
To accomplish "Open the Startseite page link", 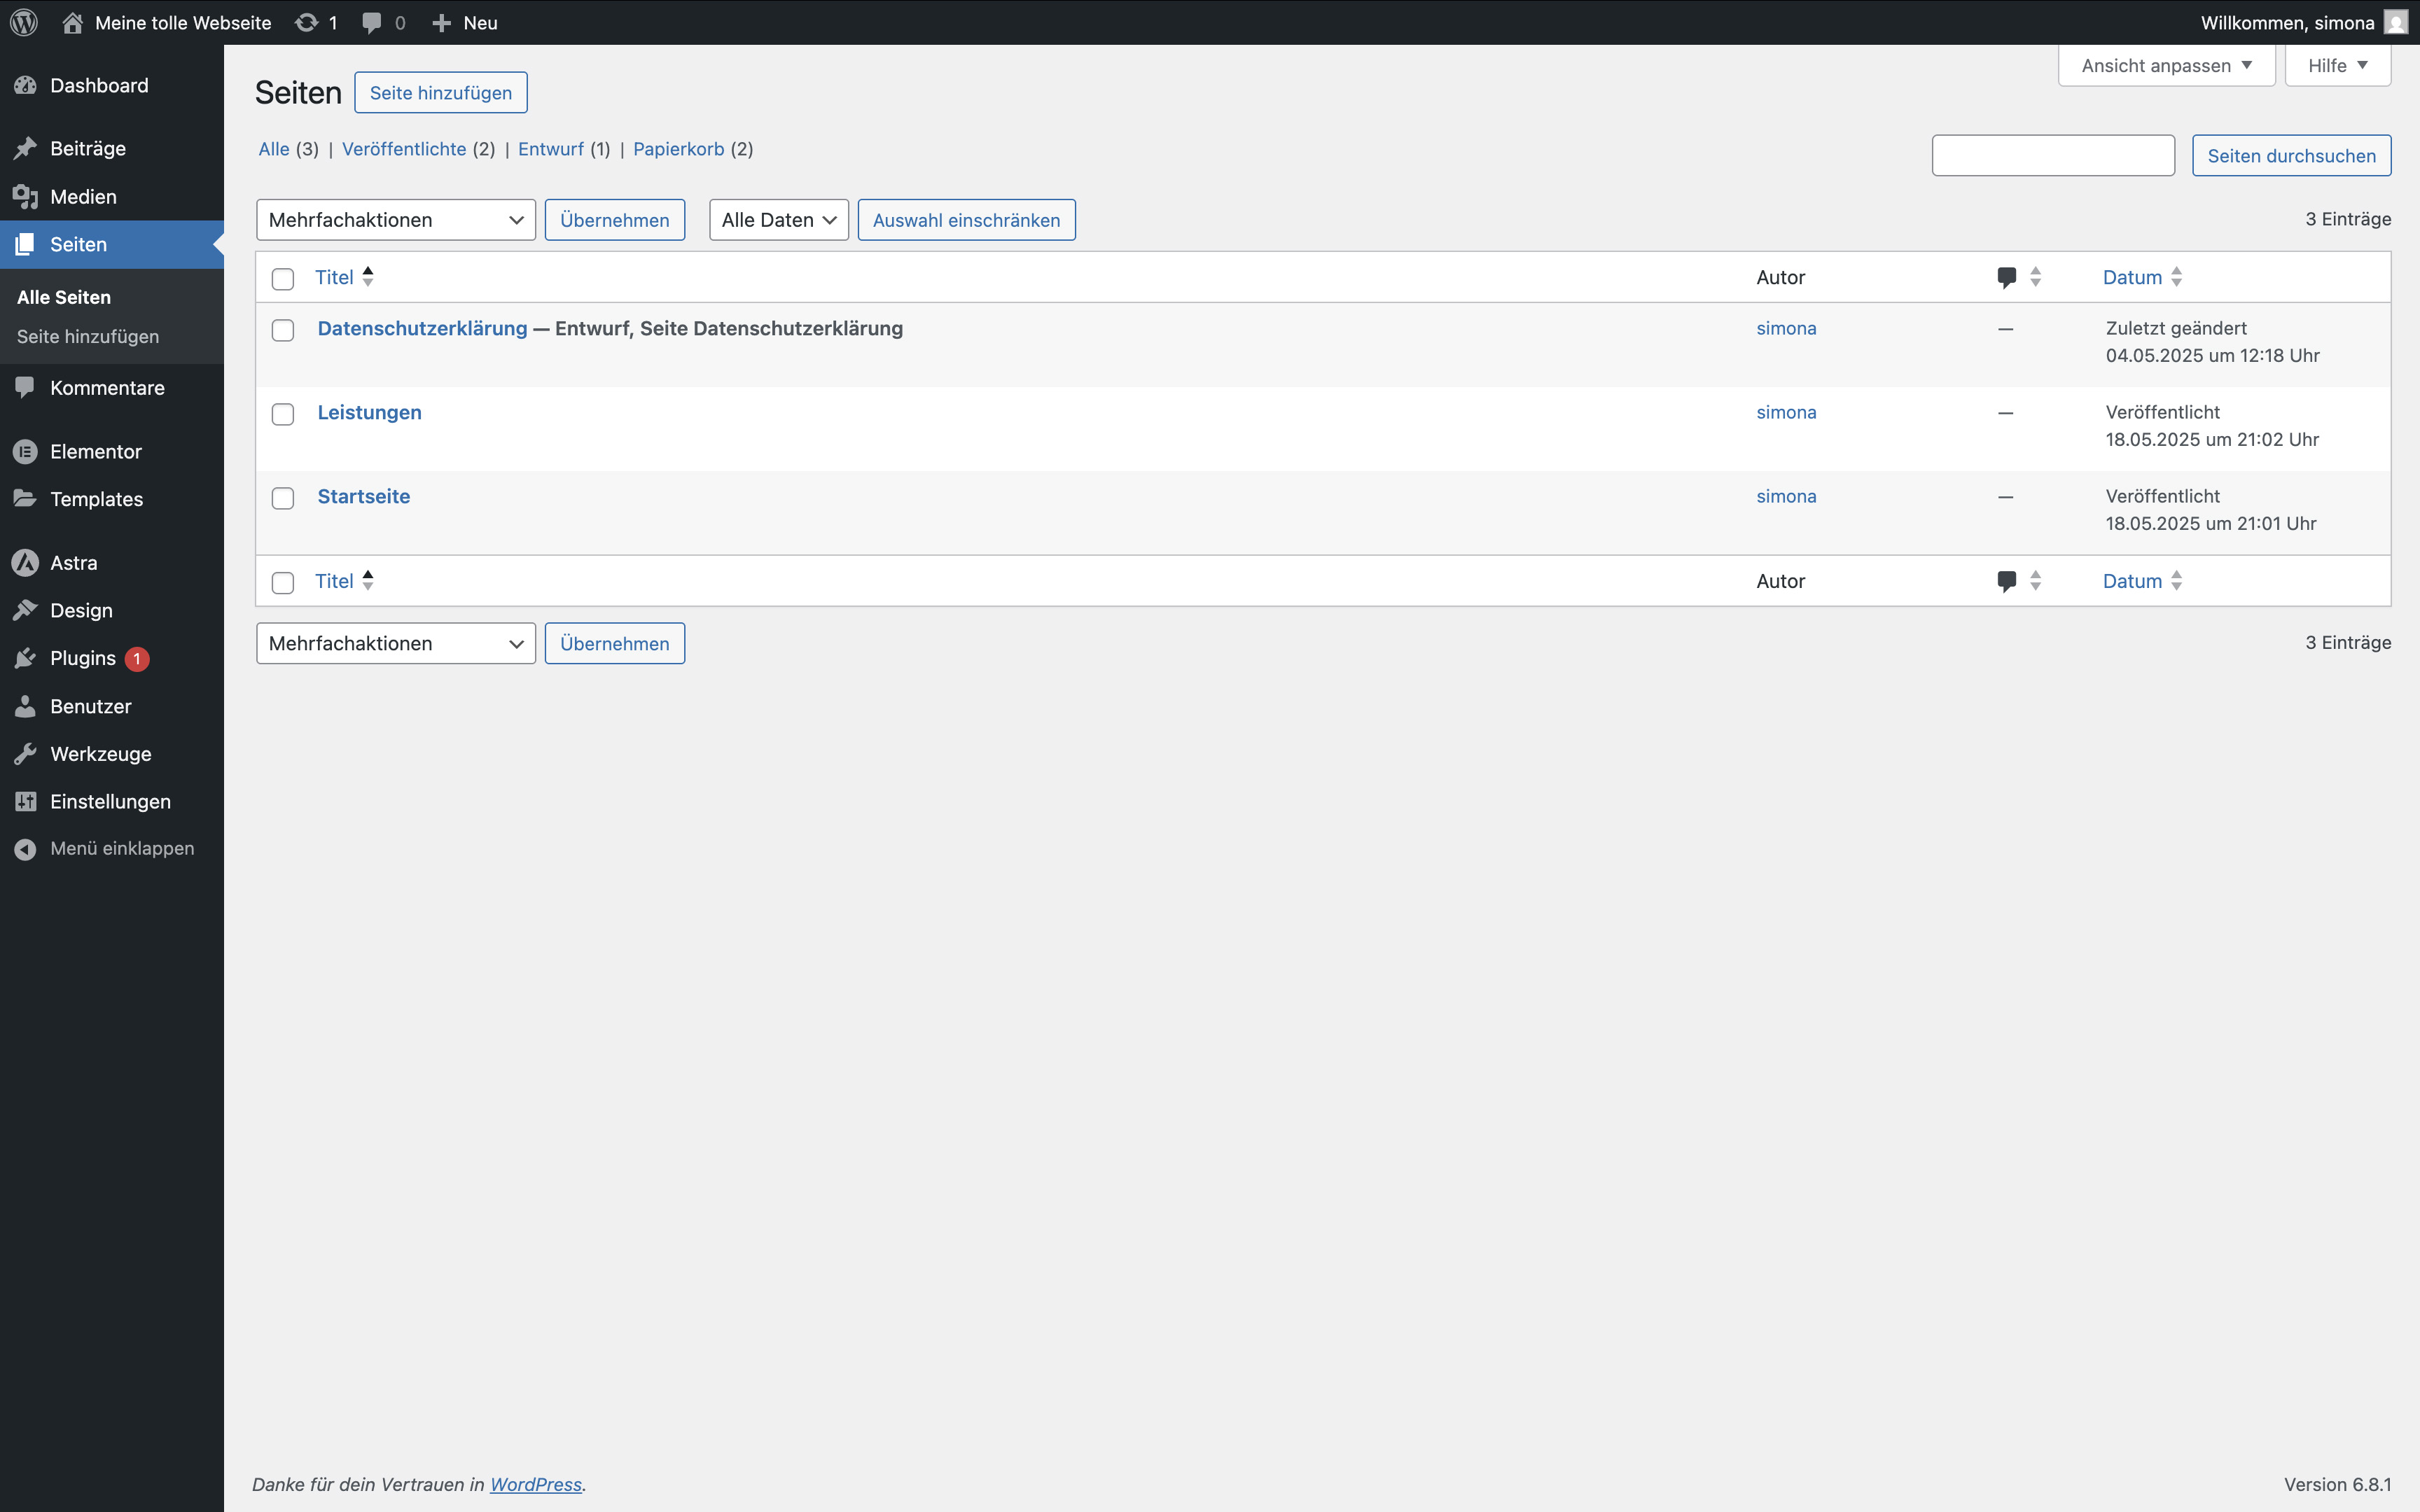I will coord(363,496).
